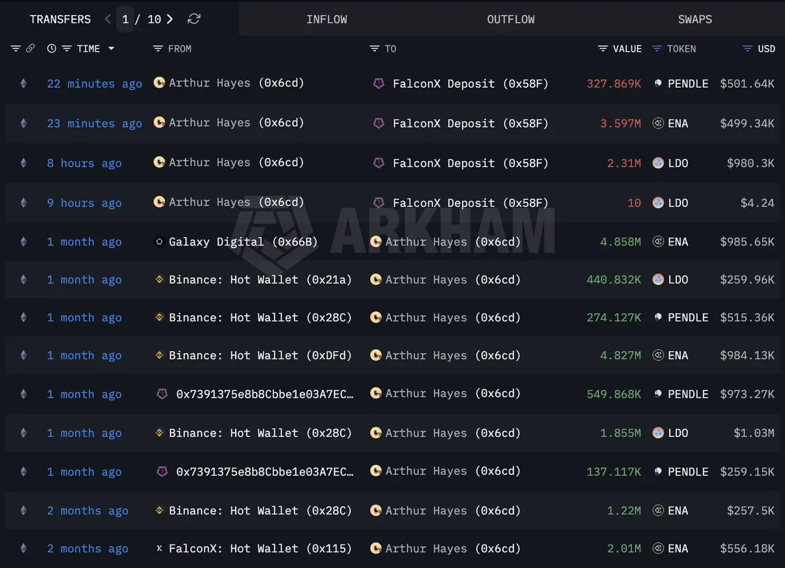This screenshot has height=568, width=785.
Task: Open the TOKEN column filter
Action: click(x=657, y=48)
